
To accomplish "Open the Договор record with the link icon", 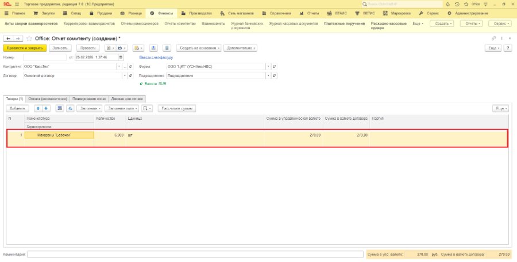I will tap(131, 76).
